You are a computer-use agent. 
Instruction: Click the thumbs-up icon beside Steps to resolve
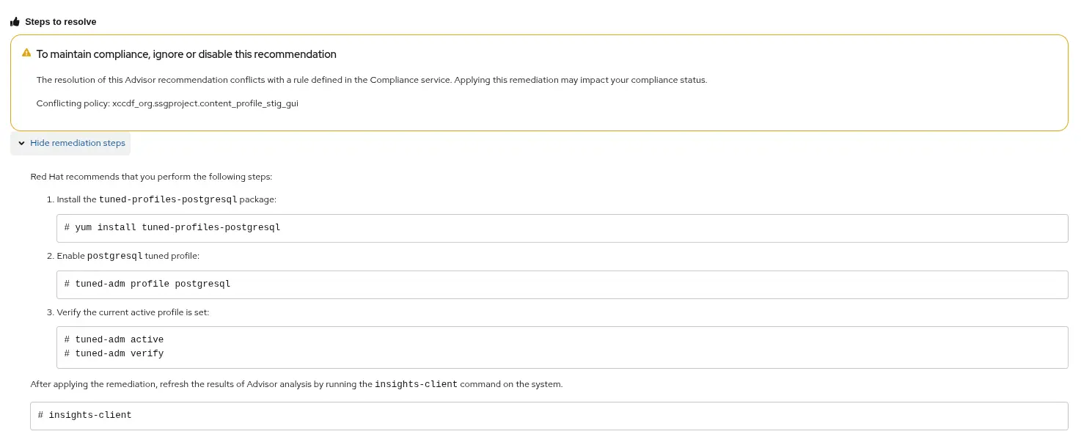15,22
